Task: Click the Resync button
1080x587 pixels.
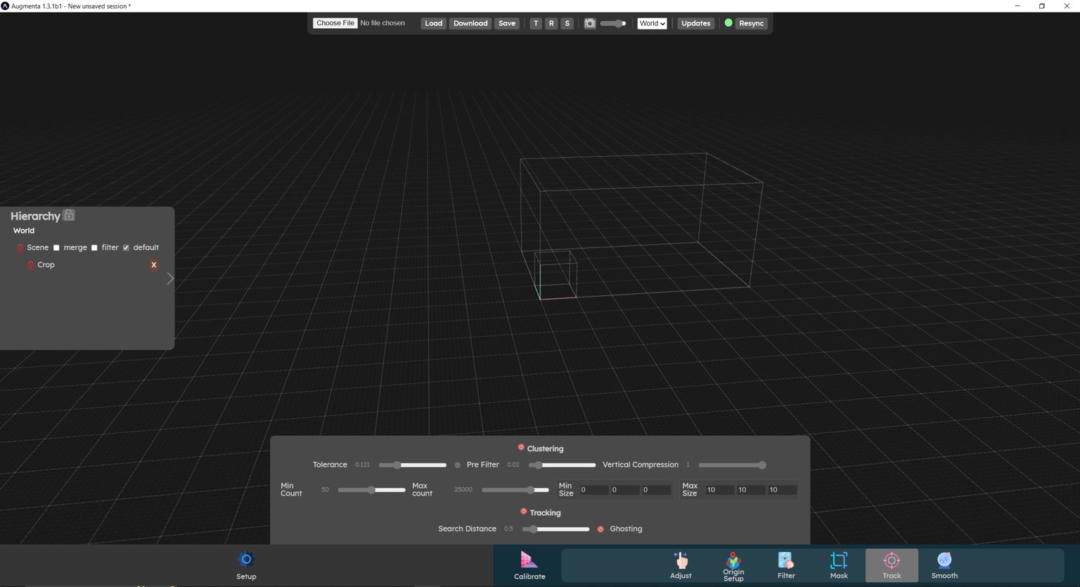Action: [x=751, y=23]
